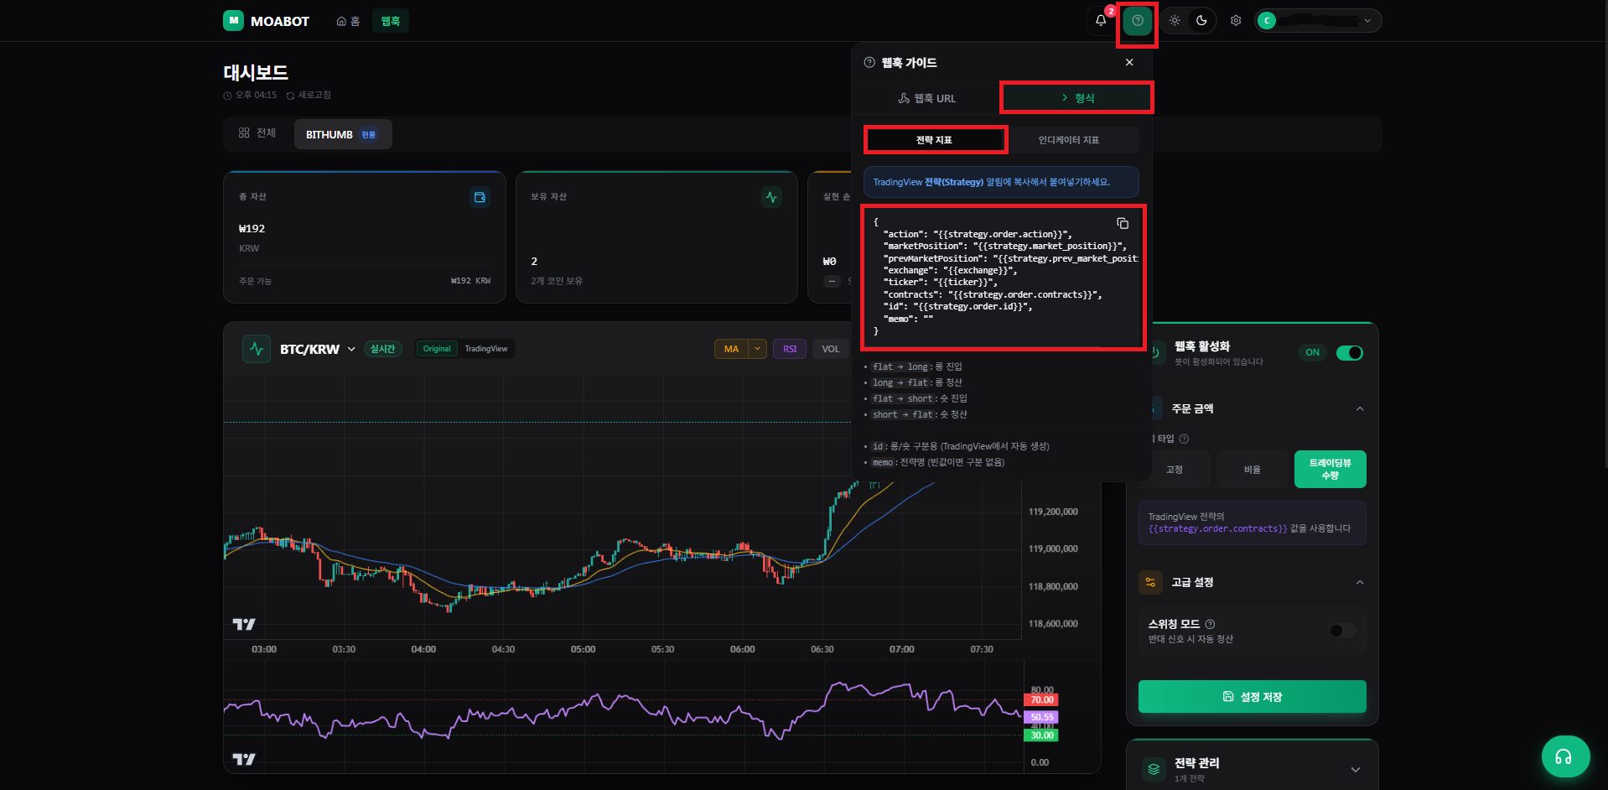Click the 05:00 time axis label
The height and width of the screenshot is (790, 1608).
(x=583, y=649)
